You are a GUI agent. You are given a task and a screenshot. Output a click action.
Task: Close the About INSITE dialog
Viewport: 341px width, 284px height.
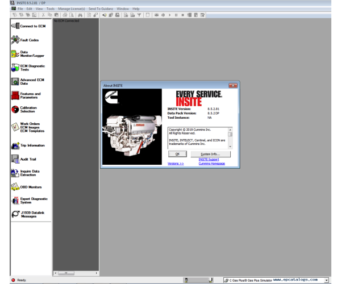click(x=233, y=85)
